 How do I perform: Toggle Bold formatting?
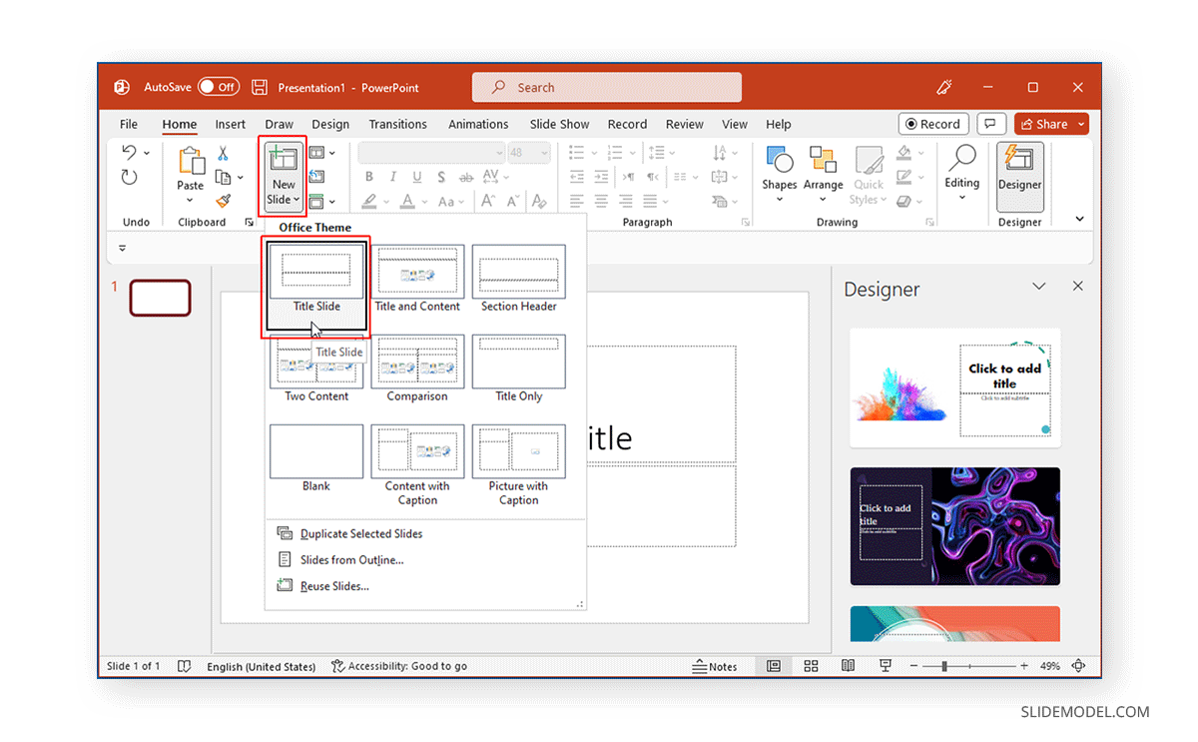click(x=369, y=177)
